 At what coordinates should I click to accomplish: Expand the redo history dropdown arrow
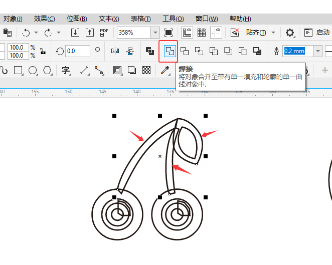[x=59, y=33]
